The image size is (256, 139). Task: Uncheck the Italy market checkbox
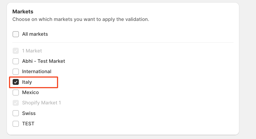coord(16,82)
